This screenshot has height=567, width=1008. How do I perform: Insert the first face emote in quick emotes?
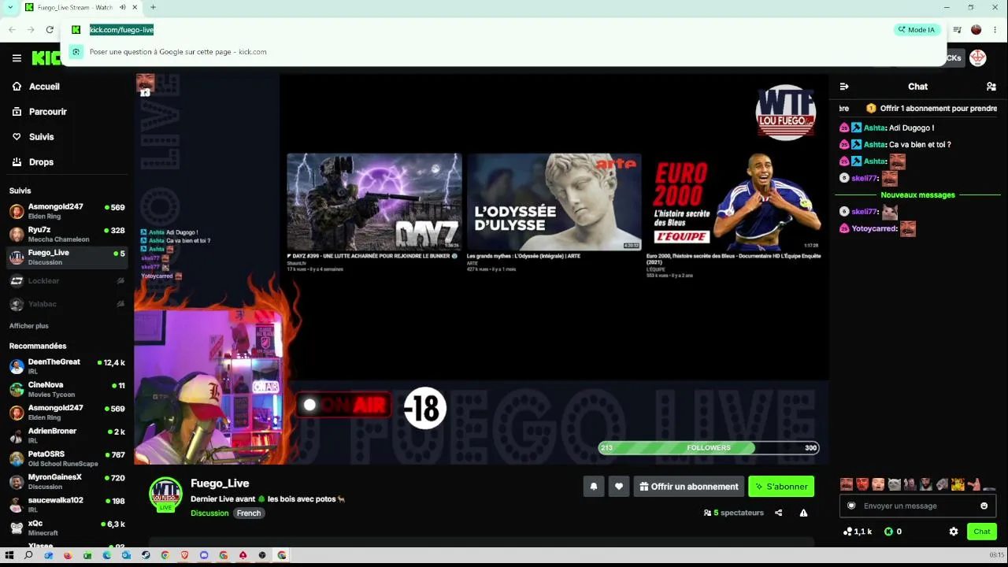click(x=847, y=484)
